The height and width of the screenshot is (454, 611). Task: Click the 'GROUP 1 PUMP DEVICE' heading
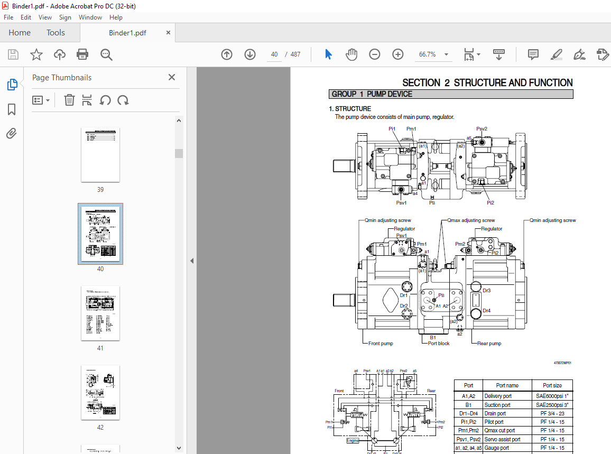372,94
